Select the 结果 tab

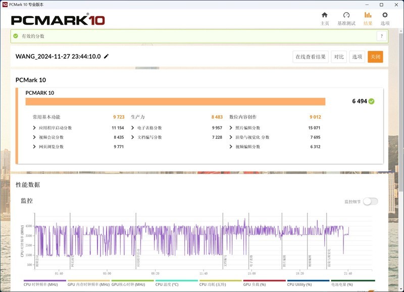pos(368,18)
